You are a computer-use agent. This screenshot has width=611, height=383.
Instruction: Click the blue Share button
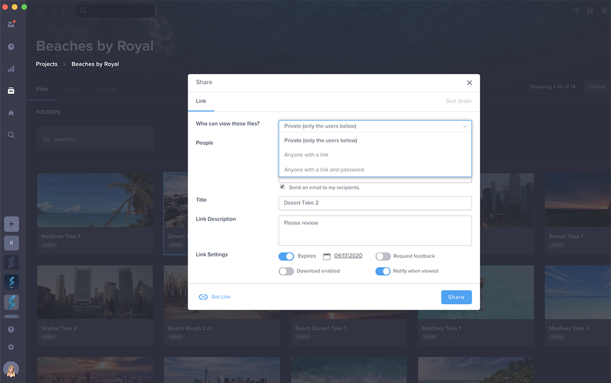click(x=457, y=297)
